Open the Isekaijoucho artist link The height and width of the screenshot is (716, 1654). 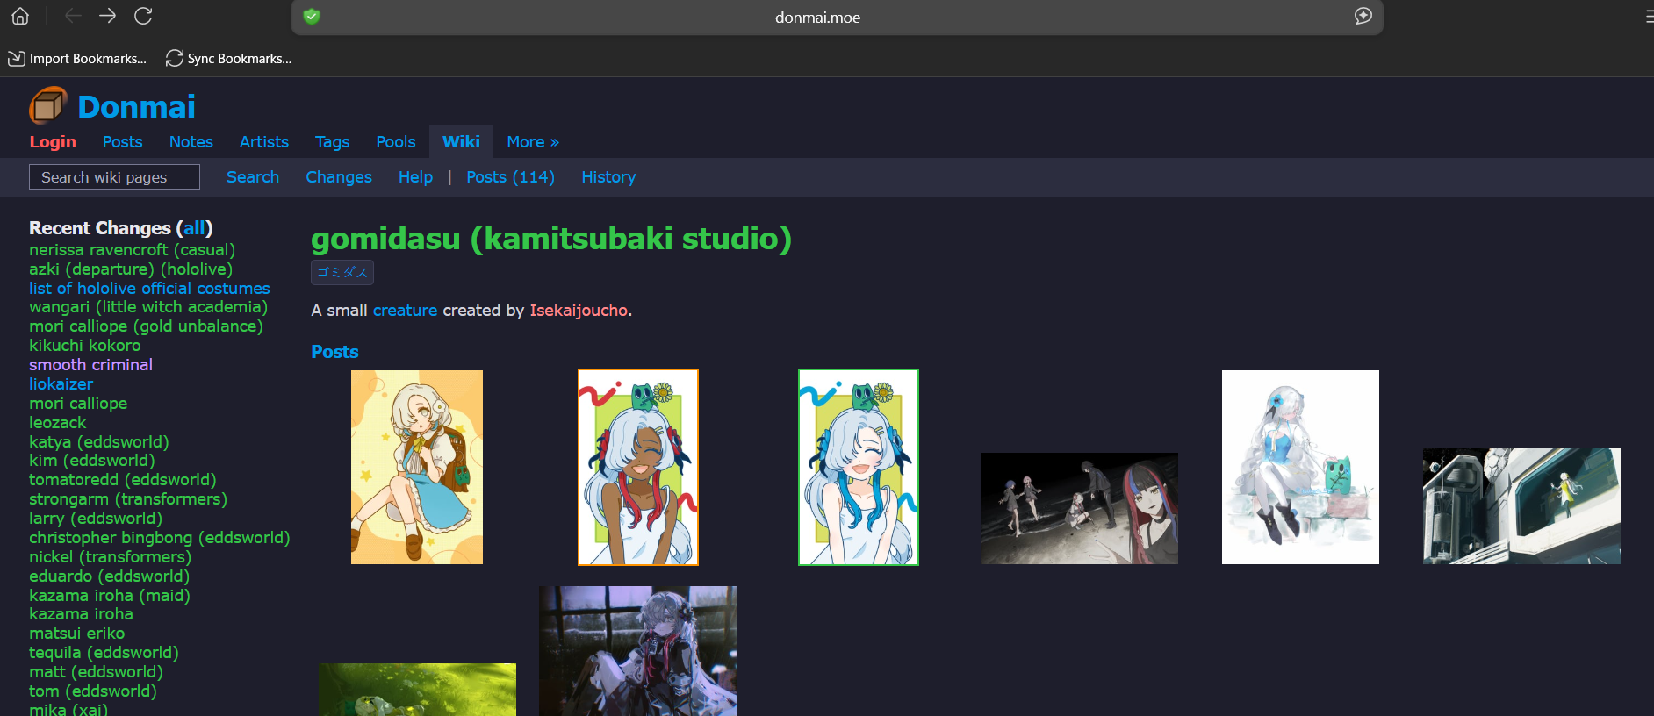coord(579,311)
